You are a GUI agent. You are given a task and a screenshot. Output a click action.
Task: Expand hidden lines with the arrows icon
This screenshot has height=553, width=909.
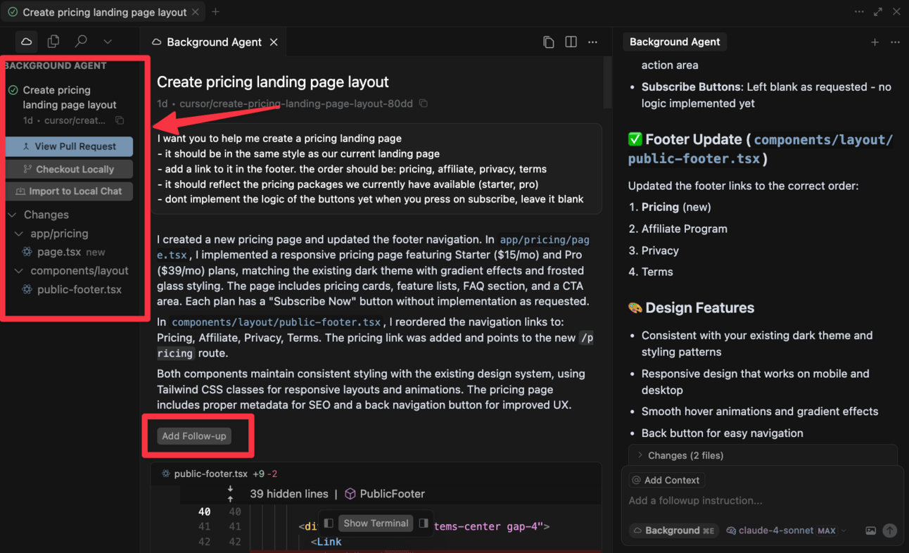pyautogui.click(x=230, y=493)
